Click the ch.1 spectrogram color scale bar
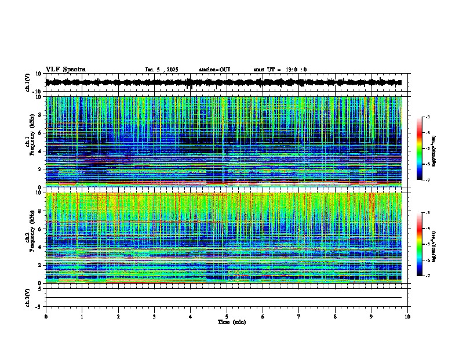The width and height of the screenshot is (459, 355). tap(420, 148)
